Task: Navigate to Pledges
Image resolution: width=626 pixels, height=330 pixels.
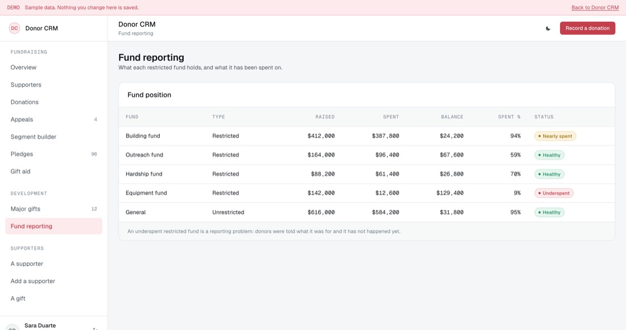Action: tap(54, 154)
